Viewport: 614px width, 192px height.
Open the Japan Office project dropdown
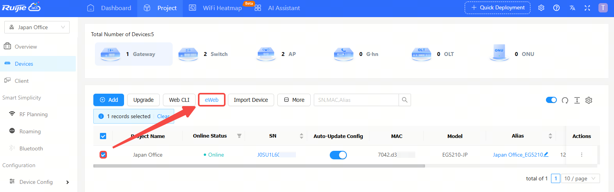[37, 27]
